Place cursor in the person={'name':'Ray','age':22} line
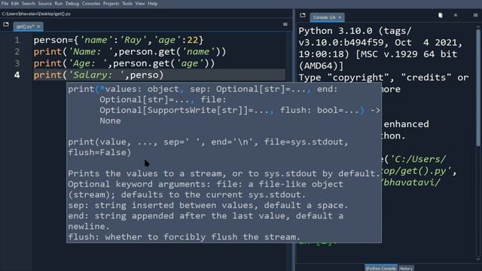The height and width of the screenshot is (271, 482). 118,40
